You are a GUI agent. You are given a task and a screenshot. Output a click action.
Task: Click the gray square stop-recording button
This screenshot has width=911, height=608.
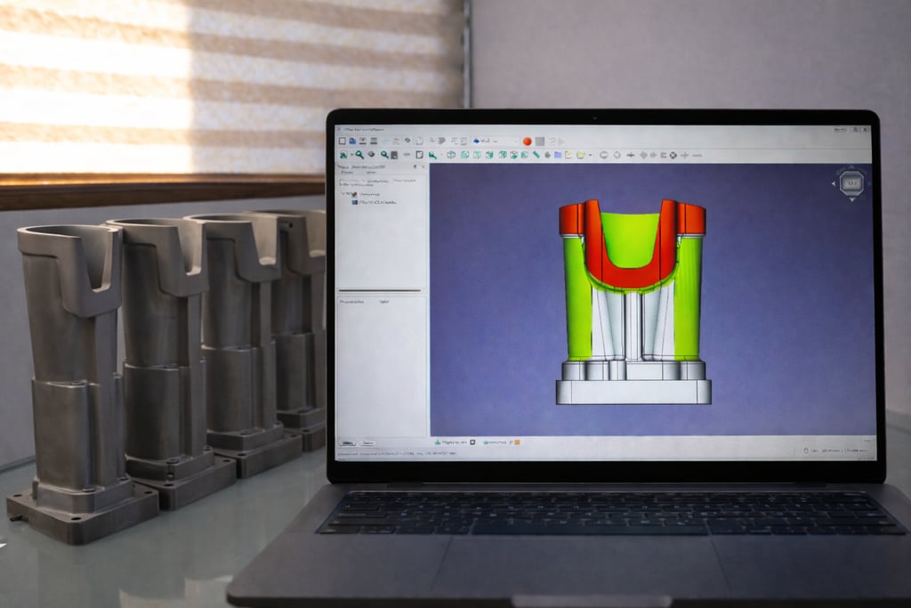point(540,142)
